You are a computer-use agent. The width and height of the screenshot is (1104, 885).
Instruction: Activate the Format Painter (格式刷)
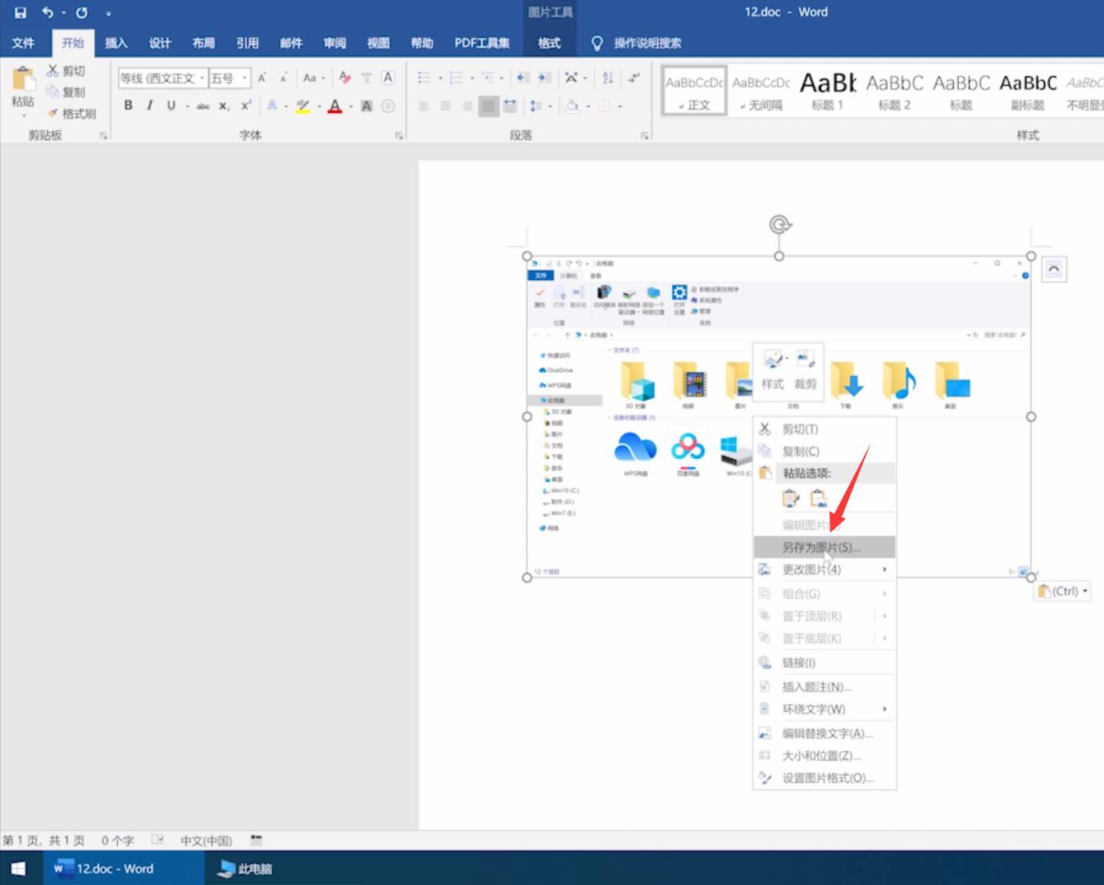pos(71,113)
